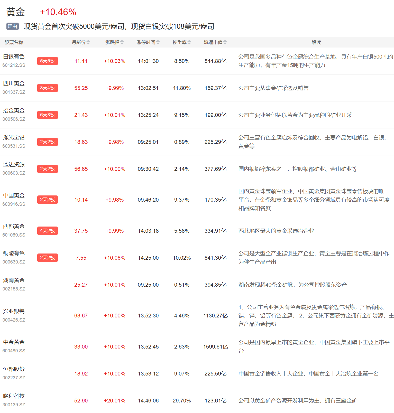Sort by 涨跌幅 column arrows
The height and width of the screenshot is (413, 394).
[x=122, y=42]
